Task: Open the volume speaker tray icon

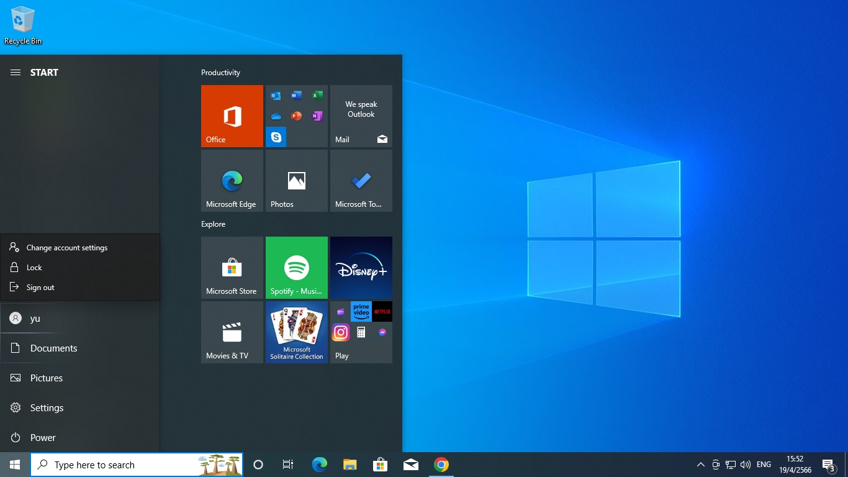Action: [746, 465]
